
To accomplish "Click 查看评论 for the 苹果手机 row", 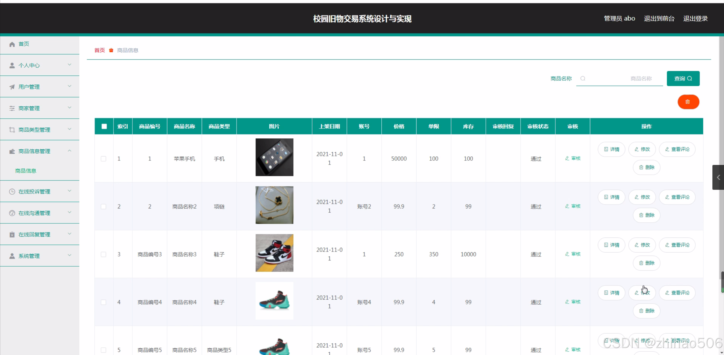I will coord(677,149).
